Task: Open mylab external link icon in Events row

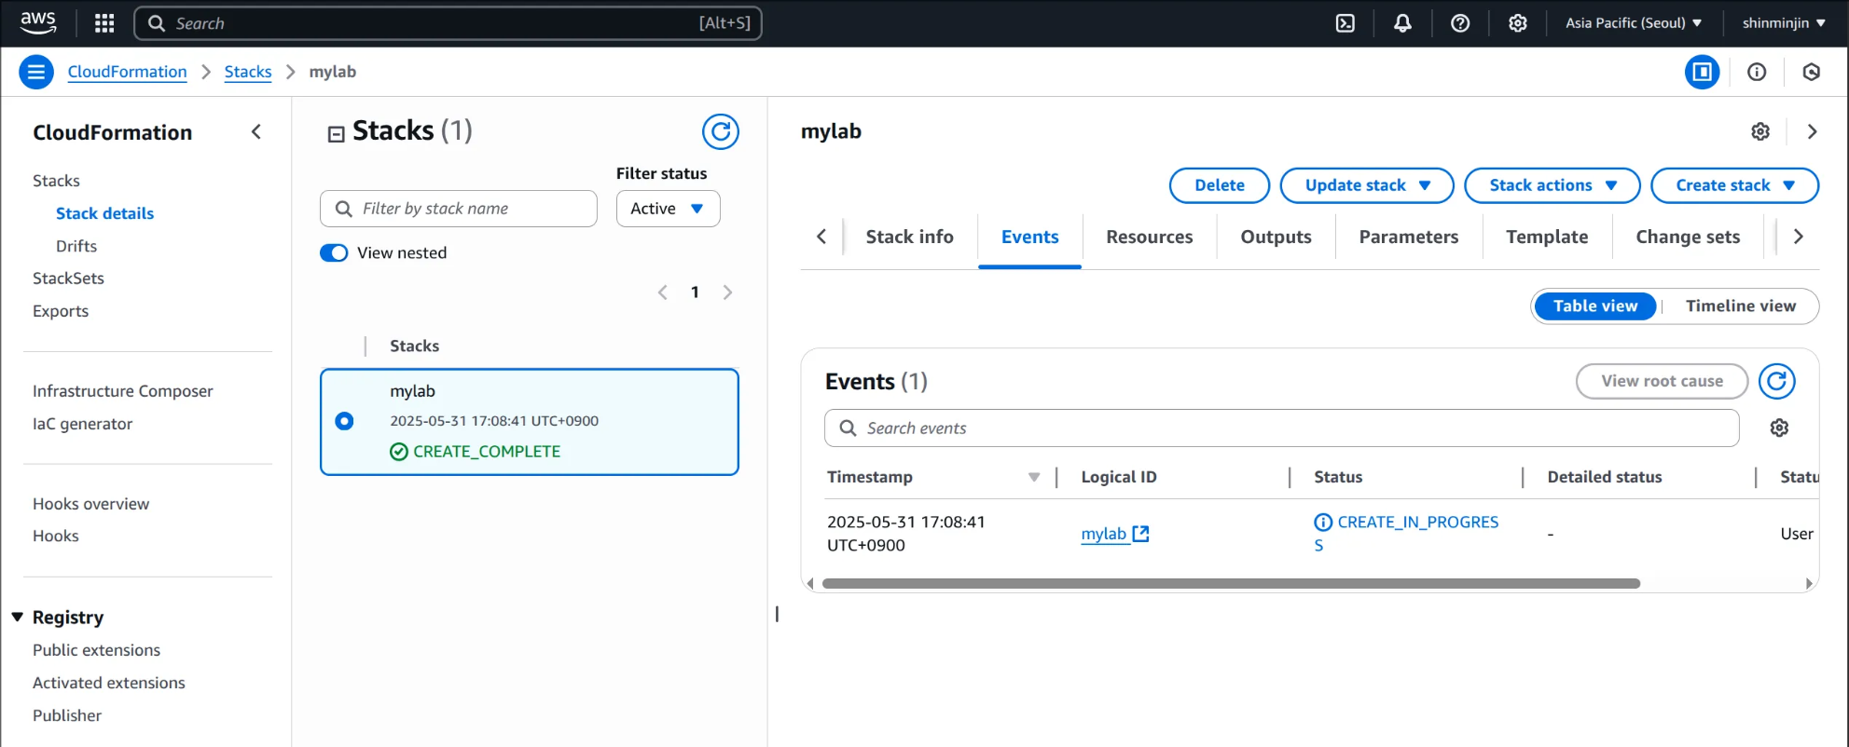Action: [x=1140, y=534]
